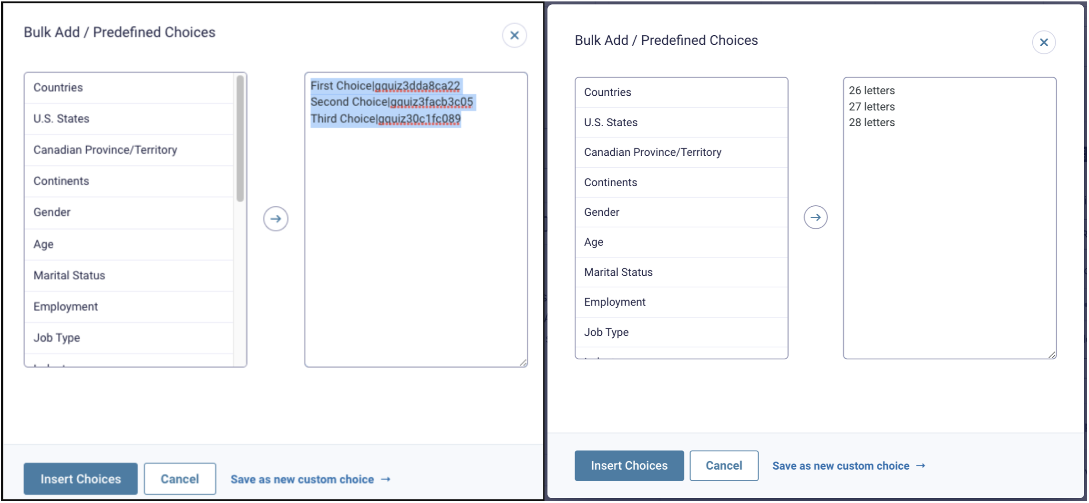Cancel the left Bulk Add dialog
1089x503 pixels.
(180, 479)
